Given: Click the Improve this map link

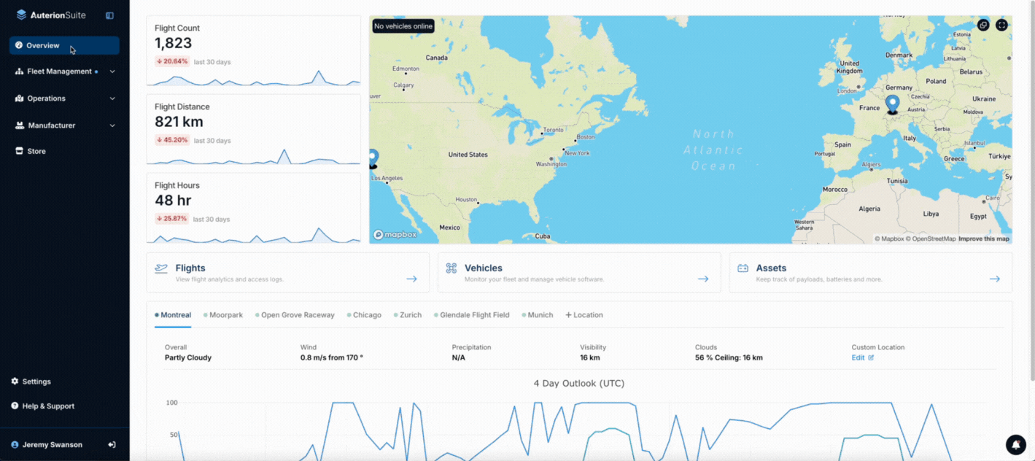Looking at the screenshot, I should click(983, 239).
